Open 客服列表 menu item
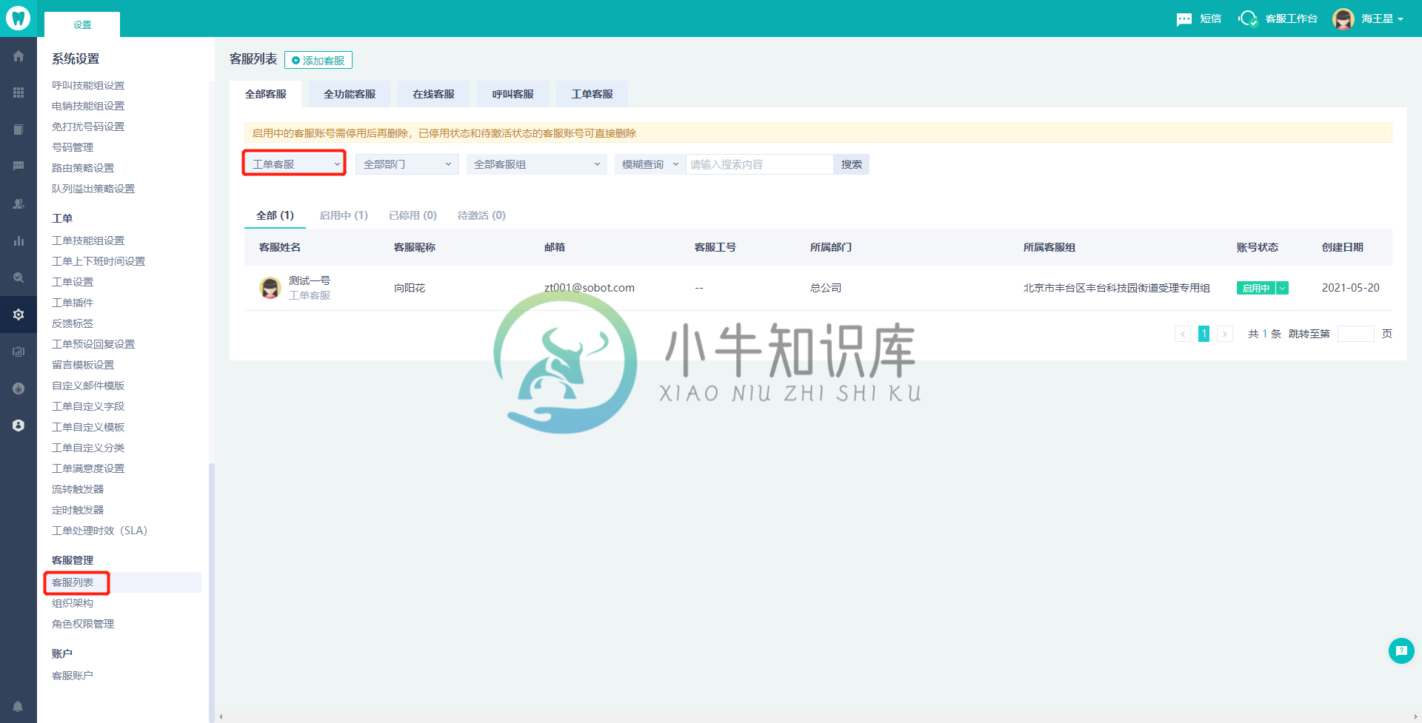 point(73,582)
